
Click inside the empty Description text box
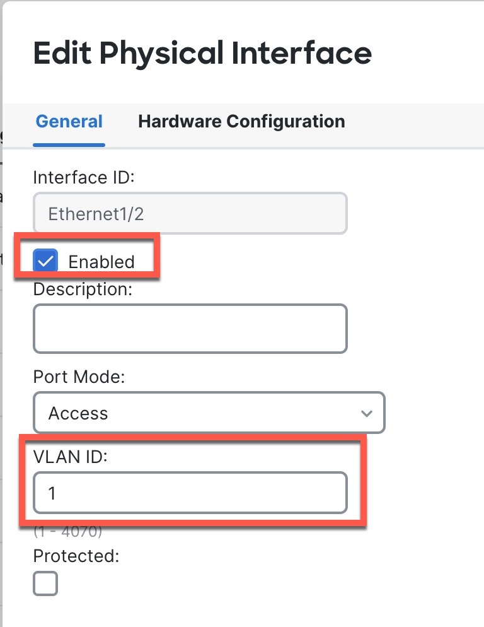(x=189, y=329)
